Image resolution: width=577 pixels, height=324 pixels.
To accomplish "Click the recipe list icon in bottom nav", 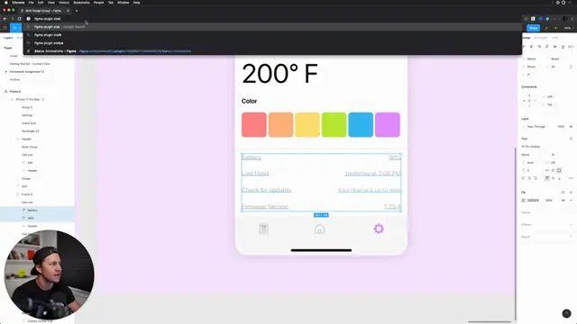I will tap(263, 229).
